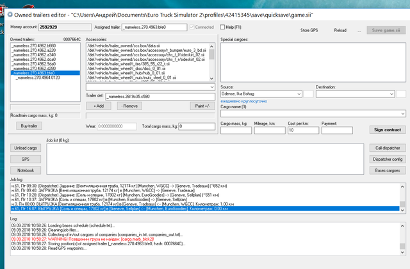Click Accessories list scroll-down arrow
410x269 pixels.
pos(211,78)
